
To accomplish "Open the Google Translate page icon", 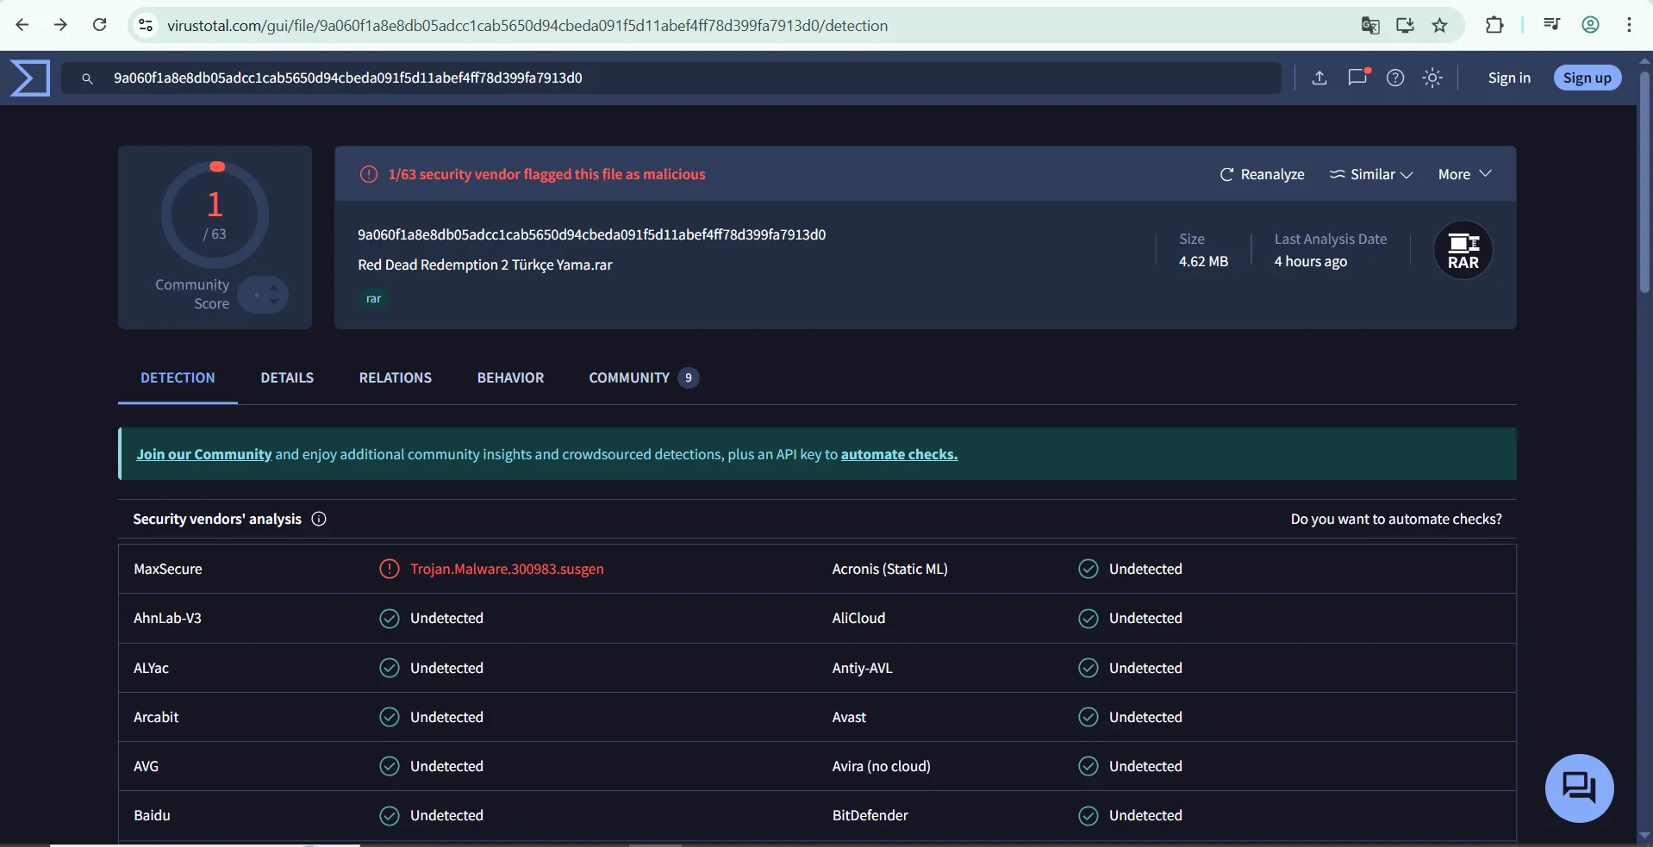I will 1370,26.
